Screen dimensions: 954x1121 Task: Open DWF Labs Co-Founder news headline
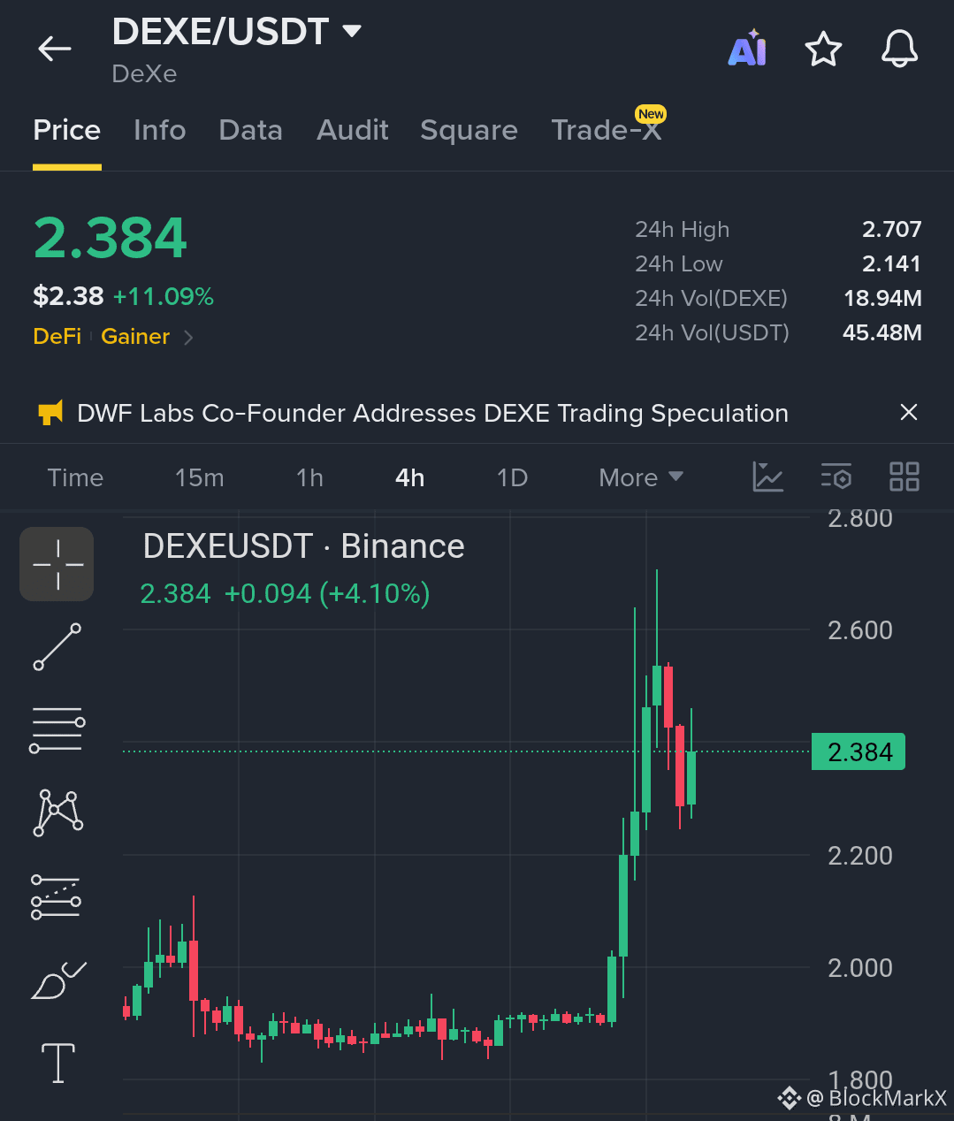pos(433,413)
